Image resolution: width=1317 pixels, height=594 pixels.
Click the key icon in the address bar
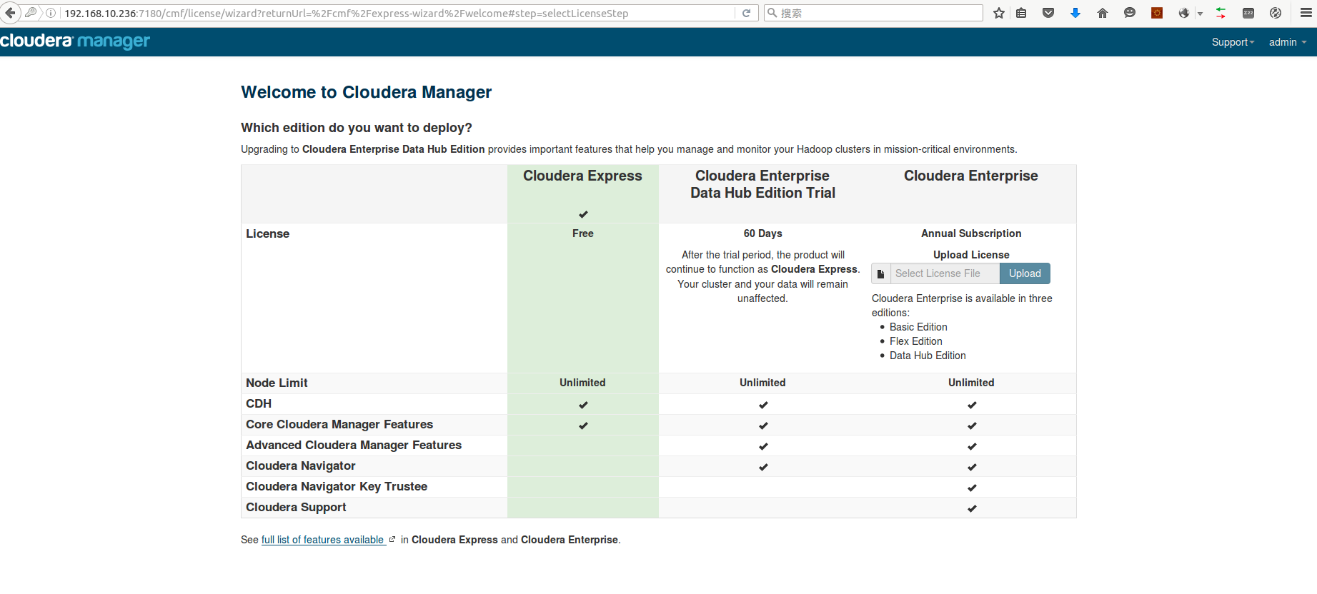click(31, 13)
